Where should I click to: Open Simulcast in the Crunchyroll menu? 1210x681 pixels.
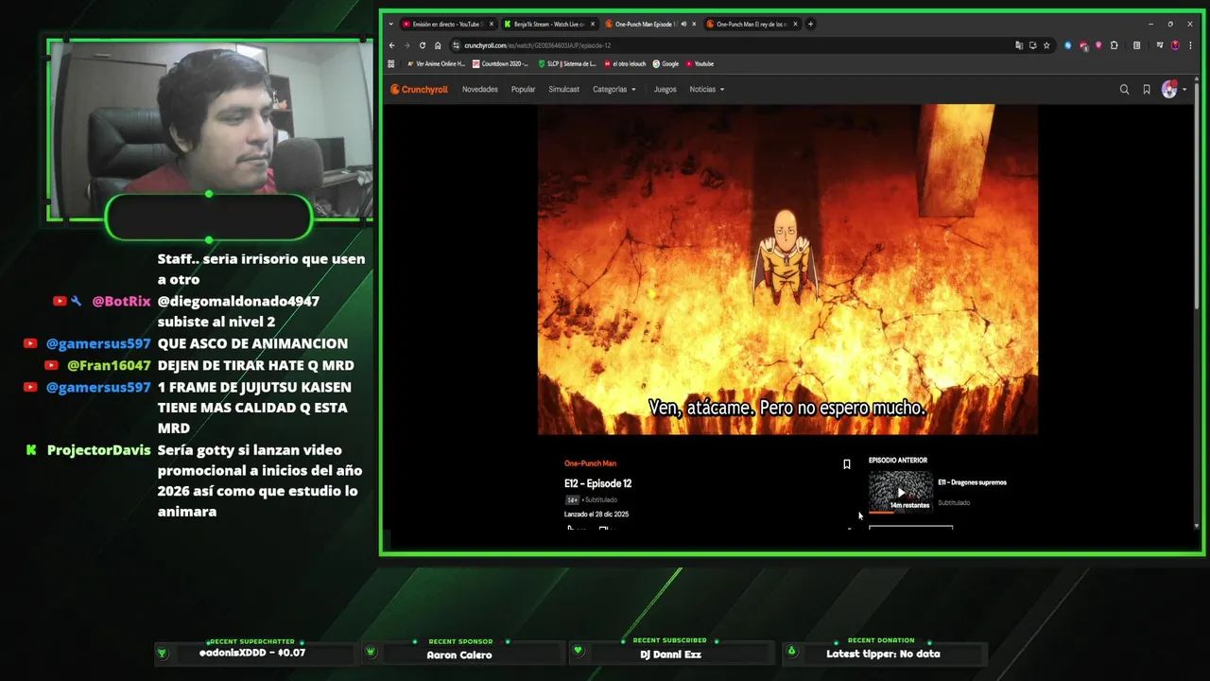(x=564, y=89)
